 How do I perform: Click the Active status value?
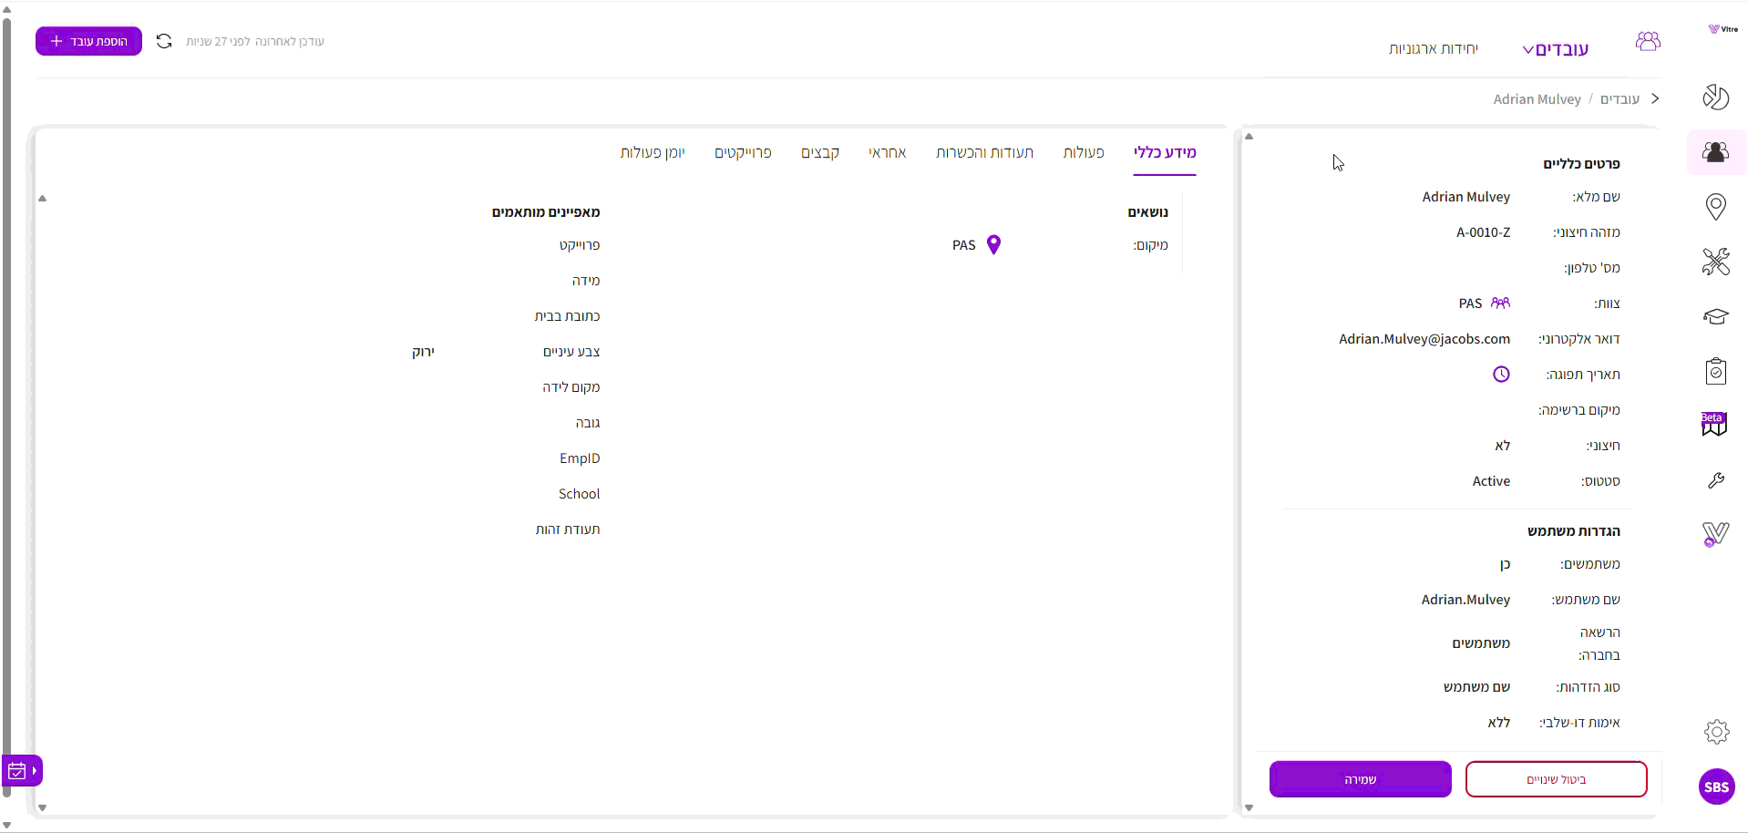[1491, 480]
